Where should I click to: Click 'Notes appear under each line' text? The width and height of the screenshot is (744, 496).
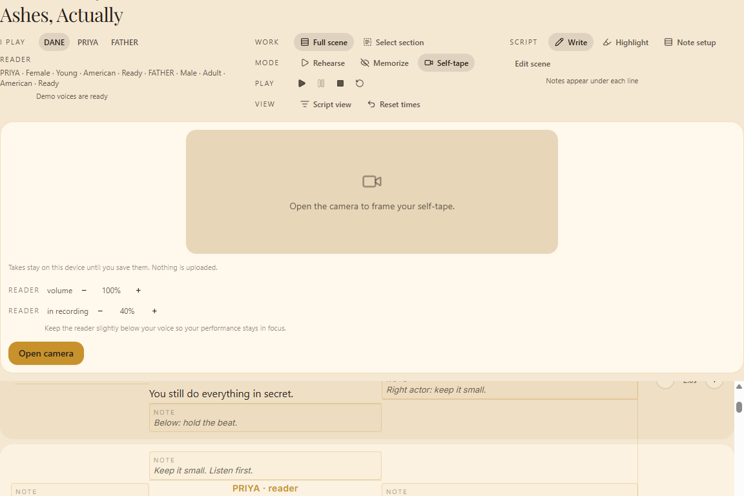pos(592,81)
